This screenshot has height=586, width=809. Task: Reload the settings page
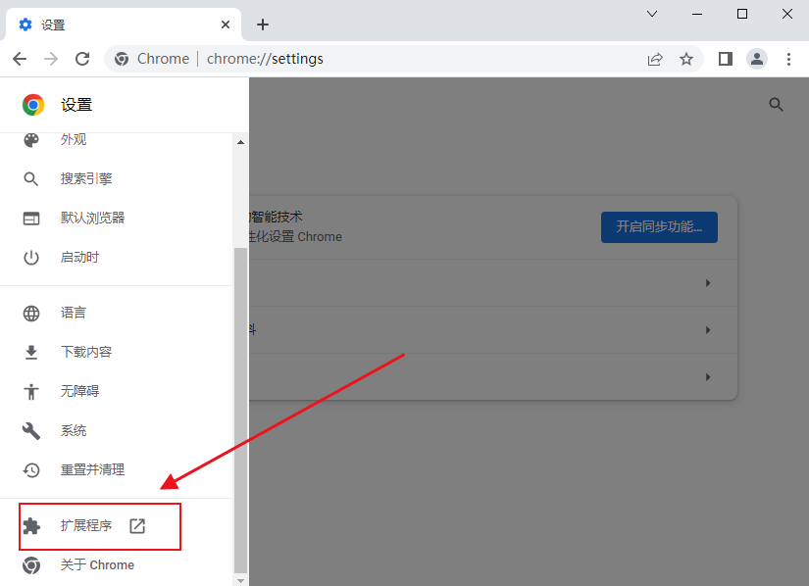[x=82, y=59]
